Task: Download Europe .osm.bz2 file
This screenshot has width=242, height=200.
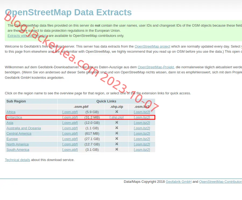Action: click(142, 139)
